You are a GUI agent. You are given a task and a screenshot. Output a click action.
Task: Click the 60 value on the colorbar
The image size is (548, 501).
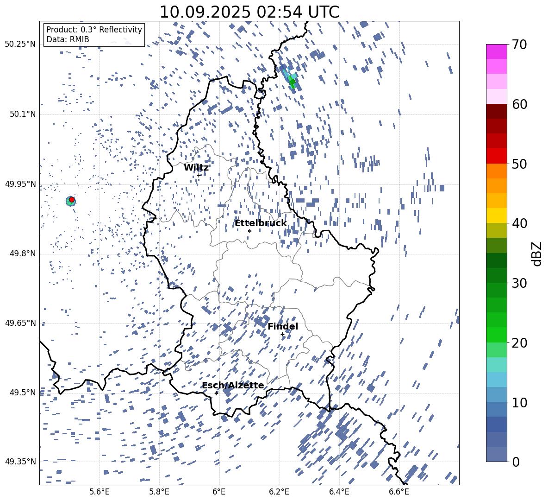tap(520, 104)
